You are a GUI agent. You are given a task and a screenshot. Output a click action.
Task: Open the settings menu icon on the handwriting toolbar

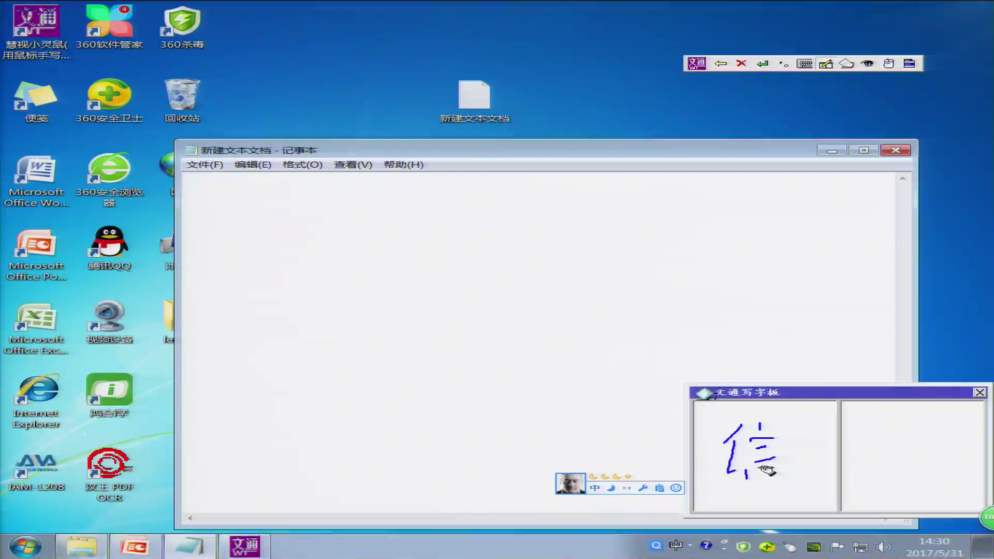click(909, 64)
